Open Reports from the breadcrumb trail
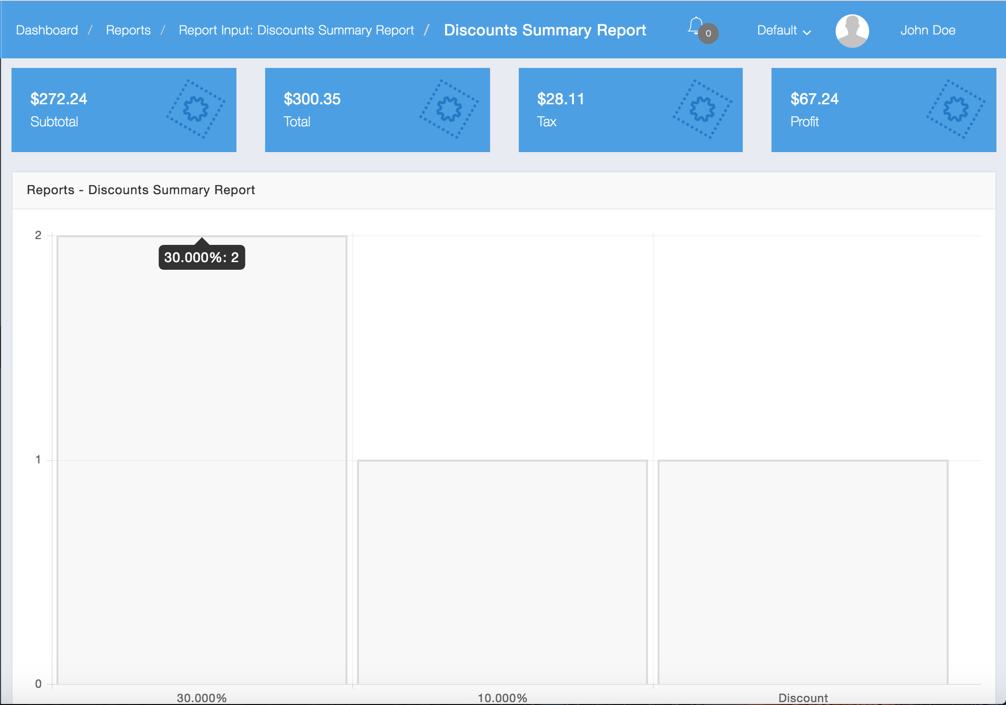This screenshot has width=1006, height=705. [x=128, y=30]
